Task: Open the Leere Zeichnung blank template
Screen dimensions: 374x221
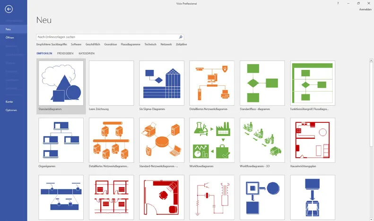Action: pyautogui.click(x=111, y=83)
